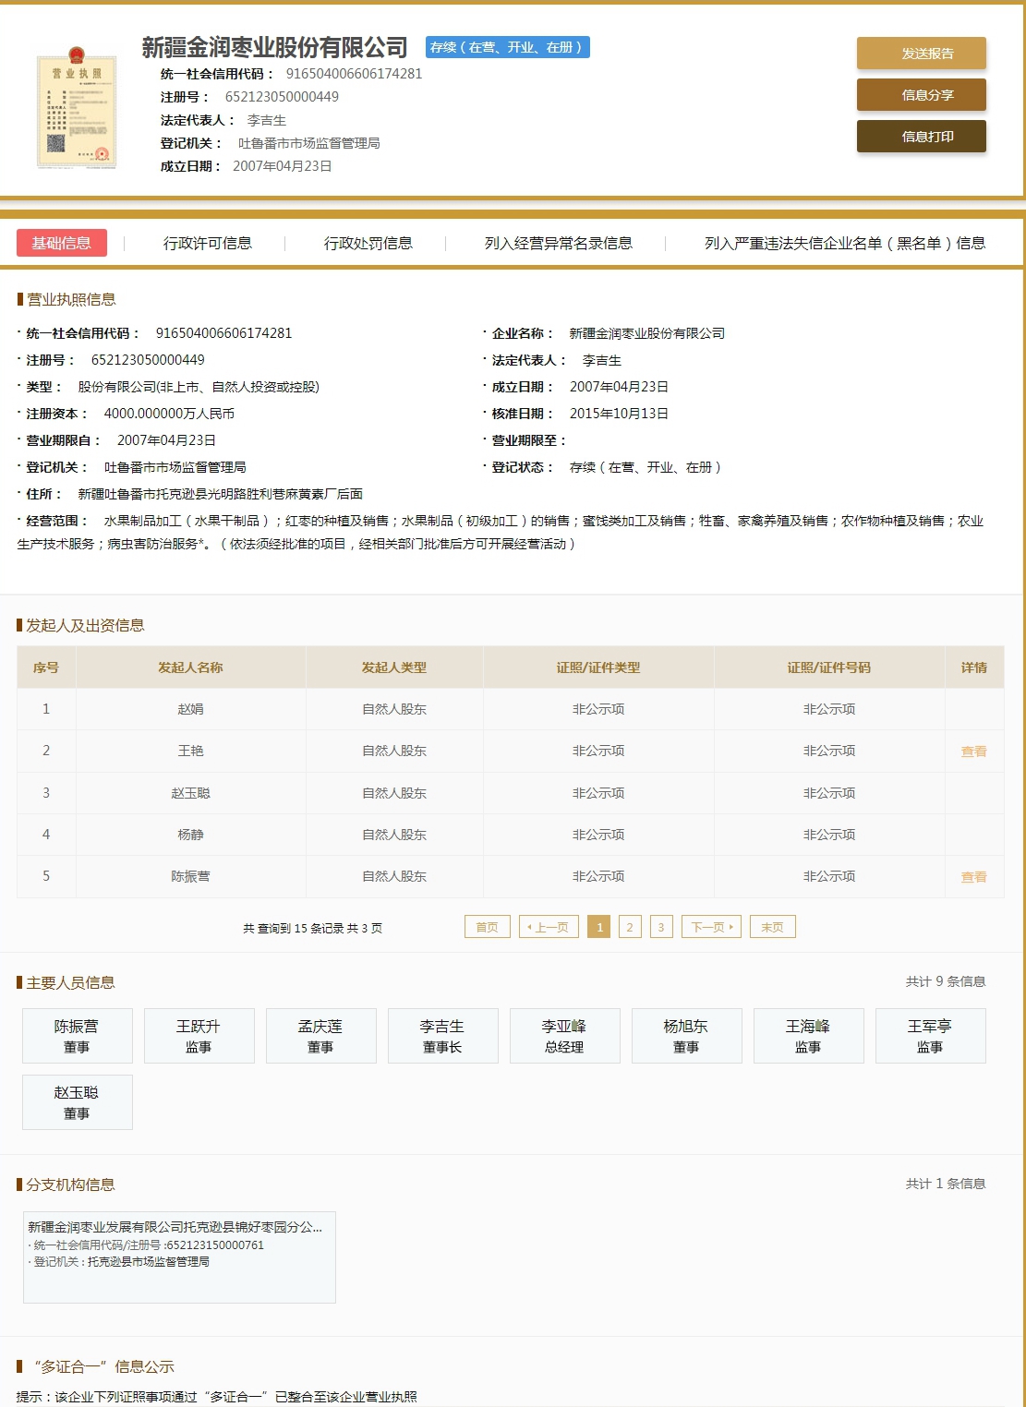Click the 发起人类型 column header

pyautogui.click(x=394, y=667)
